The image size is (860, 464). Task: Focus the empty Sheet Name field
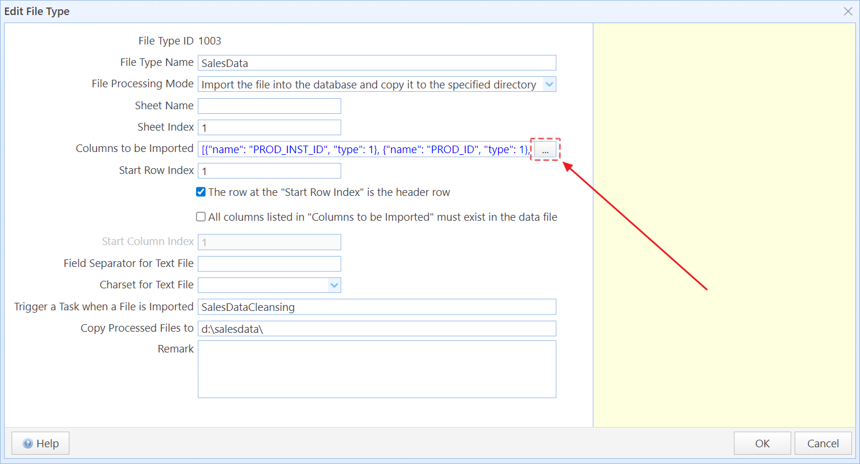[269, 106]
